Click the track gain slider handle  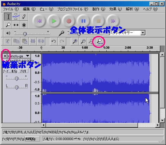[x=17, y=79]
